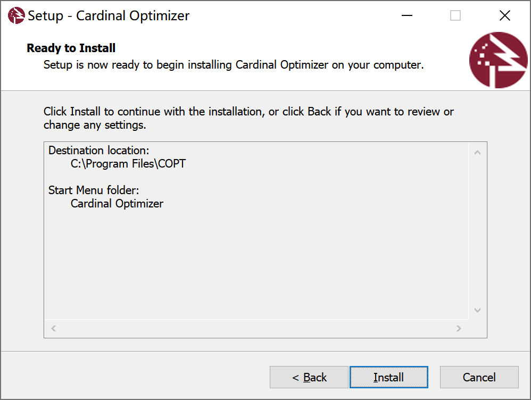Go back with the Back button
This screenshot has width=531, height=400.
[309, 377]
